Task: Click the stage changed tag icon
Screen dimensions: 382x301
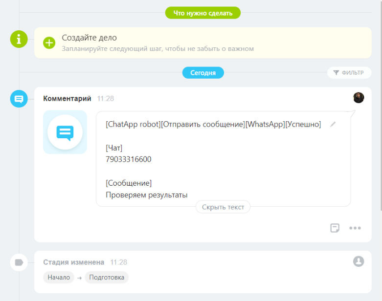Action: [19, 262]
